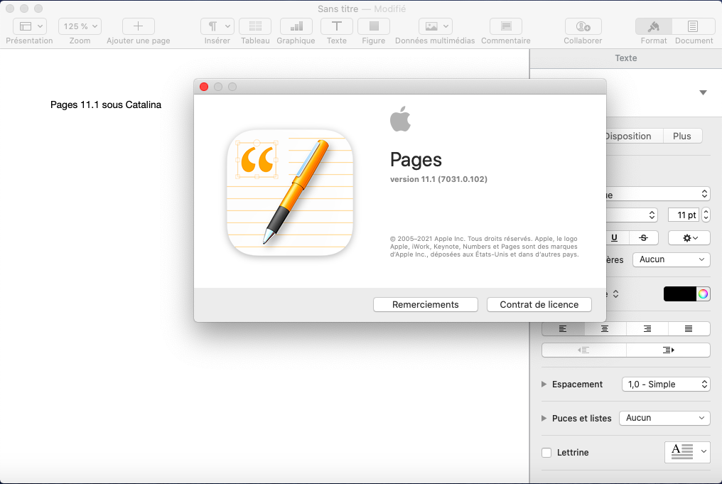Click the Remerciements button
This screenshot has width=722, height=484.
click(426, 304)
